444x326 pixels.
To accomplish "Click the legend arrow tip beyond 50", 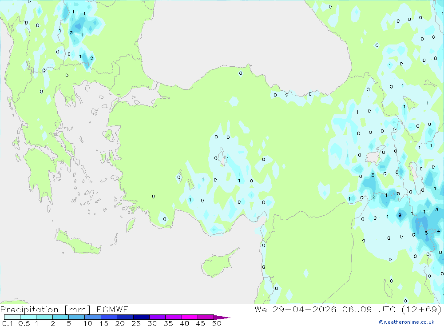I will point(222,317).
